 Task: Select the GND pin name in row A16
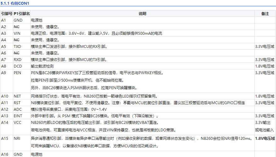[18, 154]
